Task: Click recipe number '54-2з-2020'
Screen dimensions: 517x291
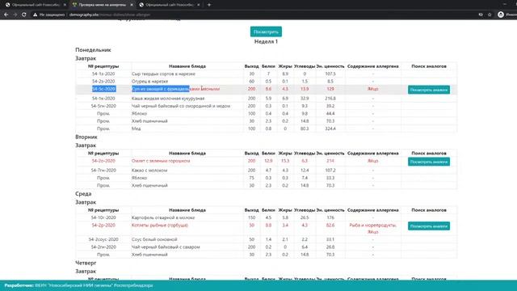Action: coord(103,81)
